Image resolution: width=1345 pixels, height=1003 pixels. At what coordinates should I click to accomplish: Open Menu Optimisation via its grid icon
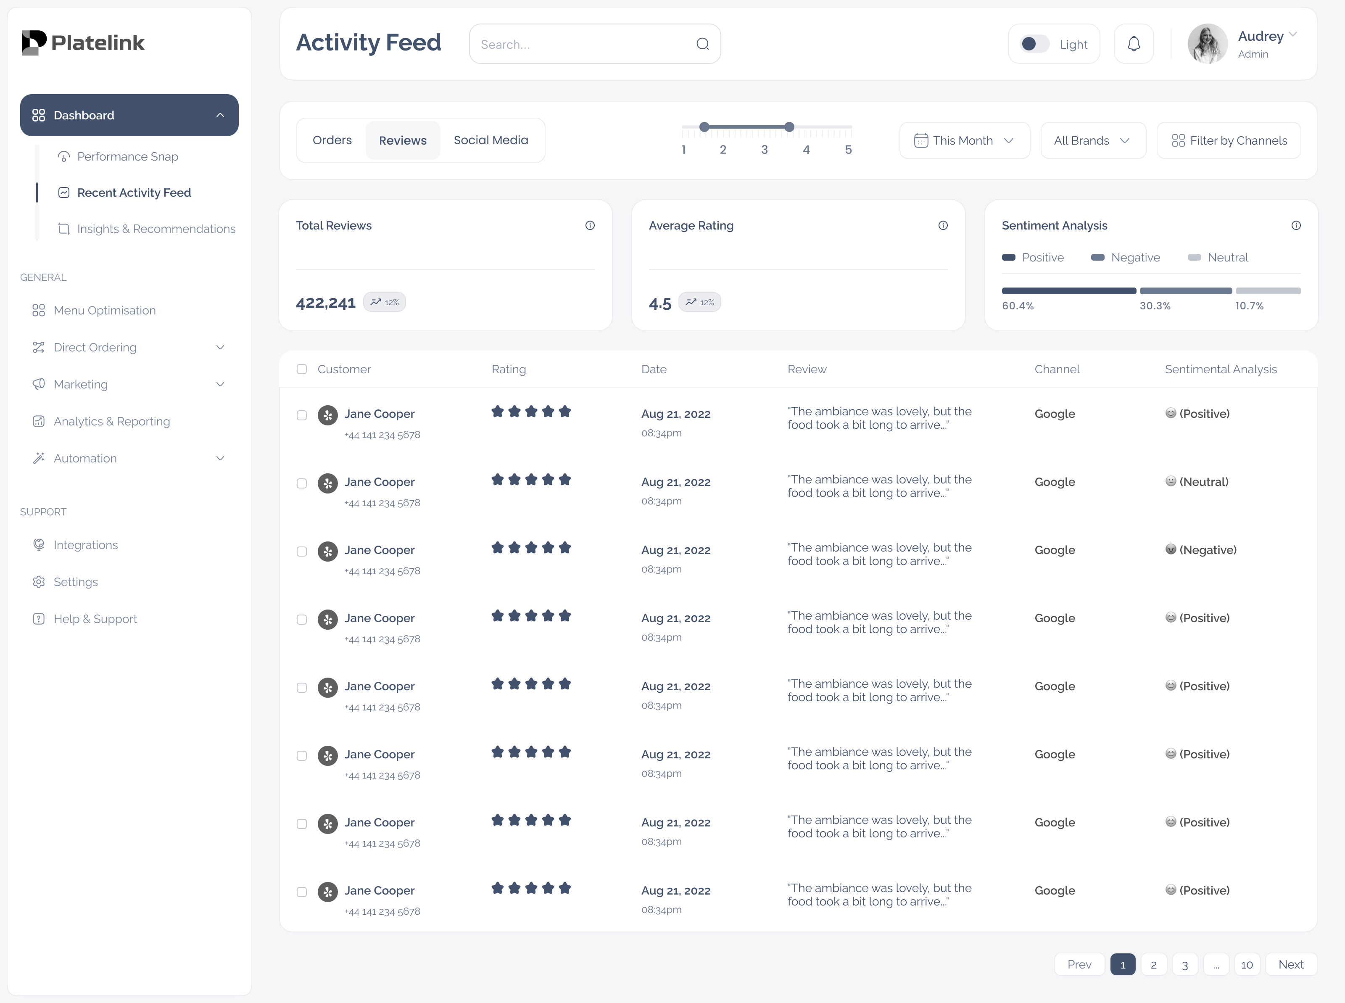coord(38,310)
